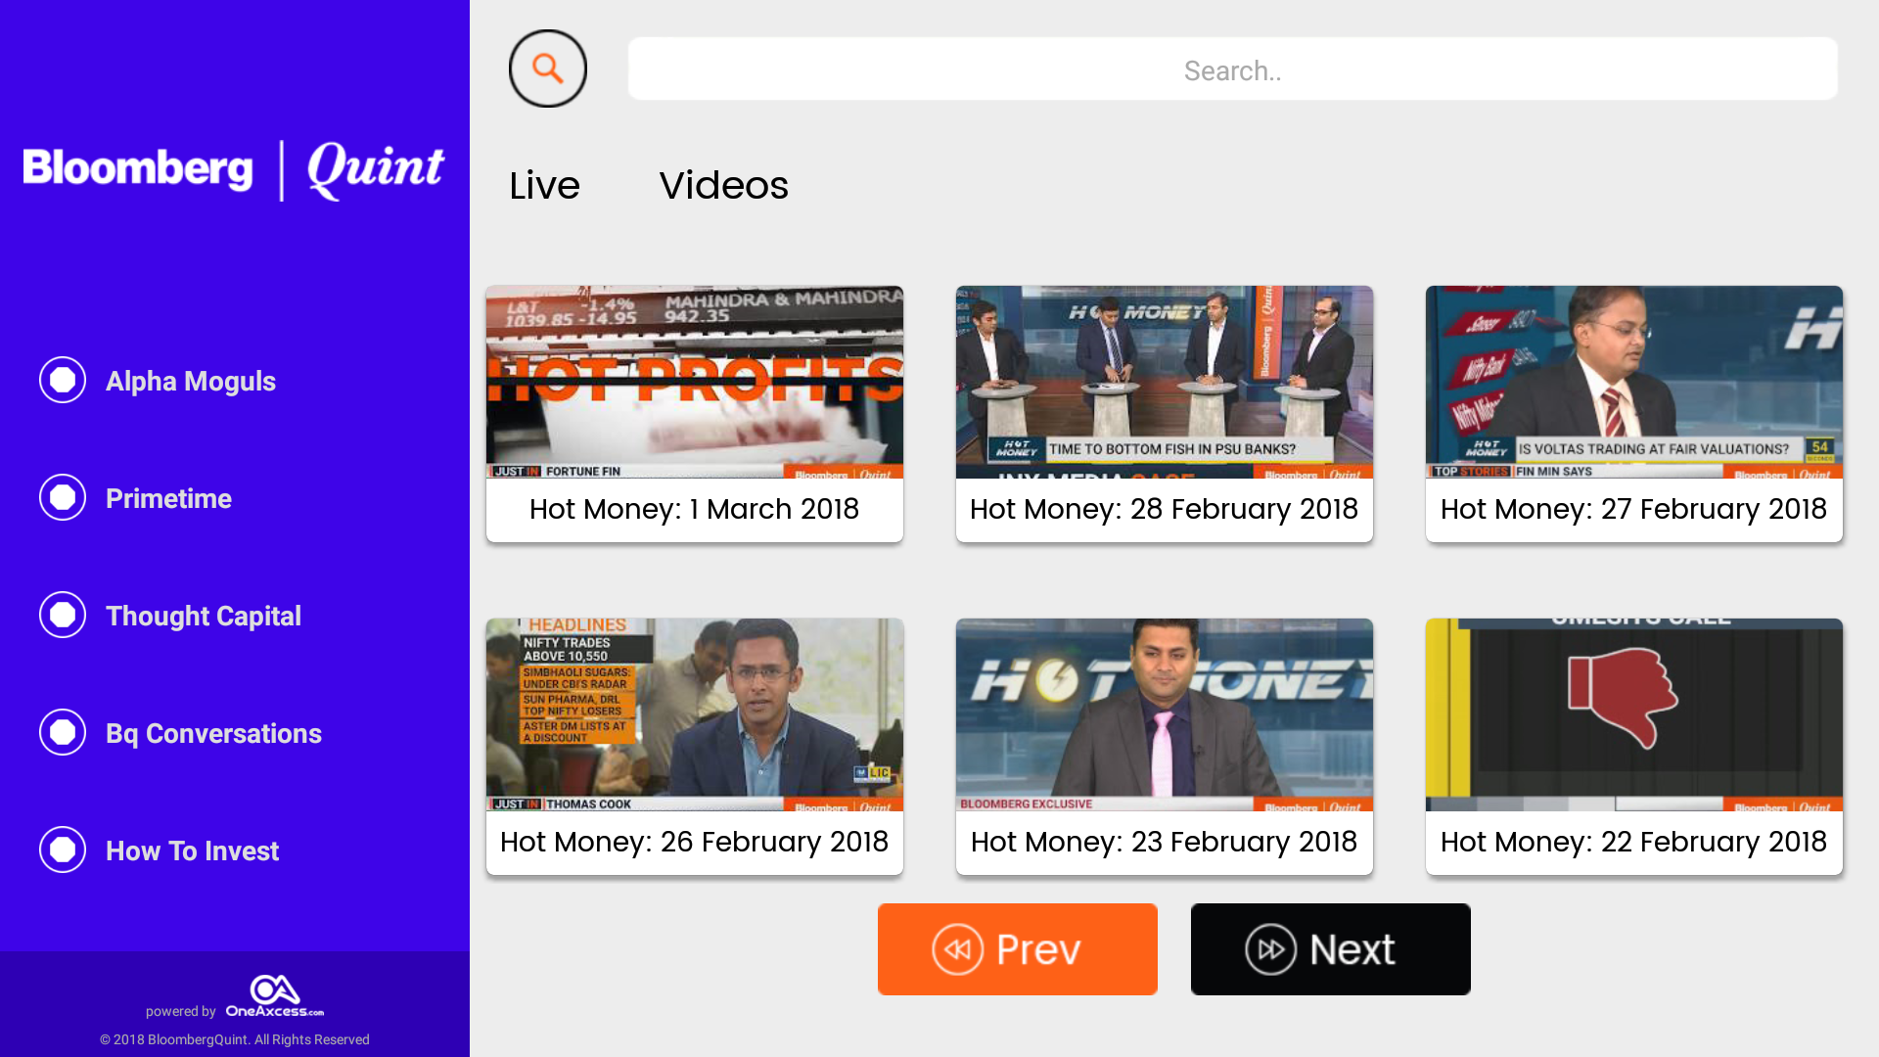1879x1057 pixels.
Task: Open the How To Invest category
Action: point(192,850)
